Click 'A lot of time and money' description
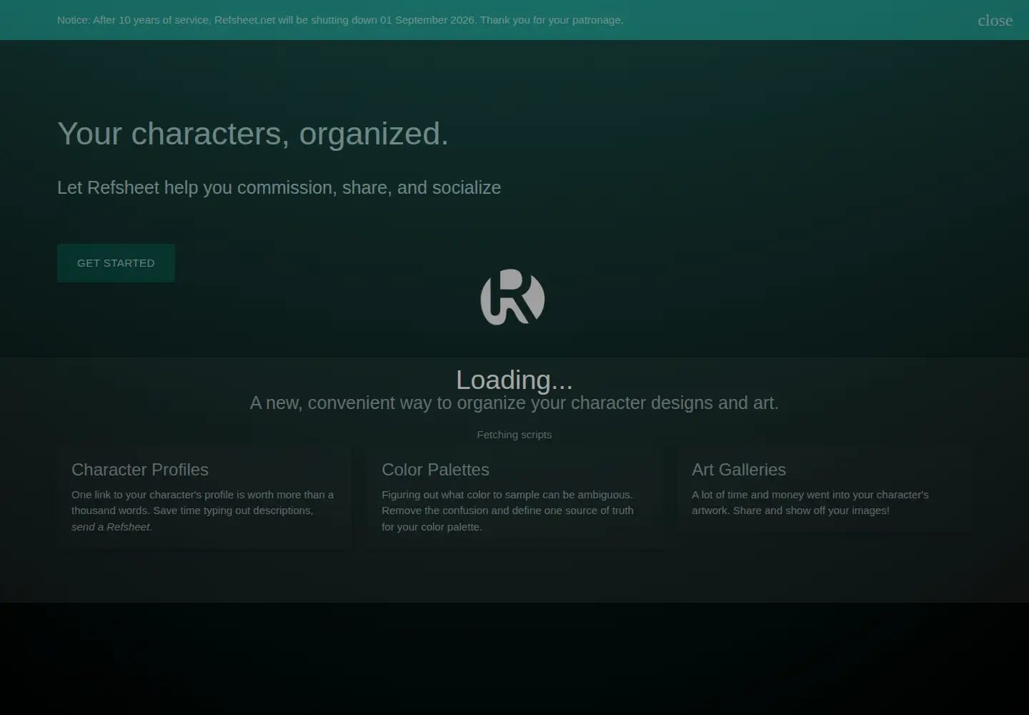The width and height of the screenshot is (1029, 715). click(x=810, y=503)
